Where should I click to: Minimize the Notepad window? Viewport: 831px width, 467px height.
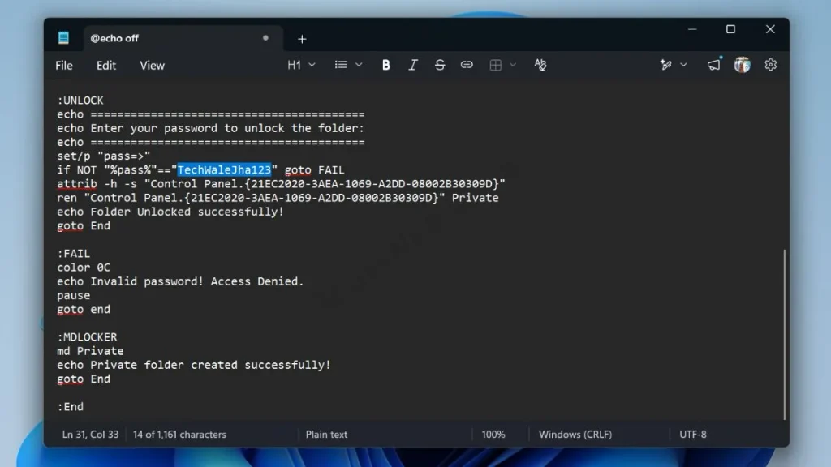pos(692,30)
